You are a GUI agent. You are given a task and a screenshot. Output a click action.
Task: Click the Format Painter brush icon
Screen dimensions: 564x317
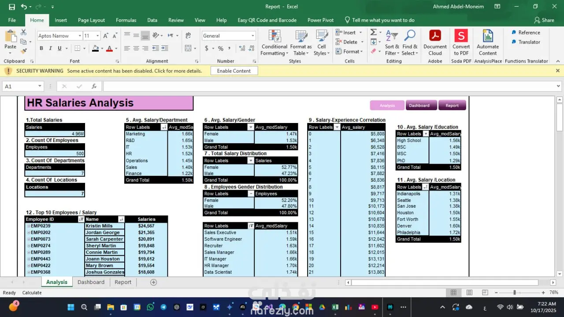tap(23, 51)
